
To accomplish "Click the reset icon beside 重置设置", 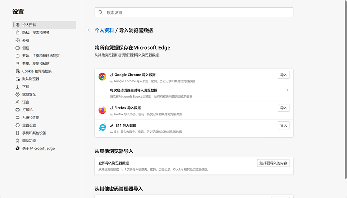I will [x=17, y=125].
